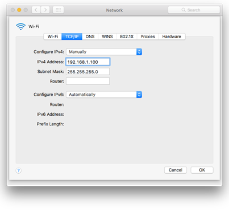This screenshot has width=229, height=212.
Task: Click the yellow minimize window button
Action: 19,10
